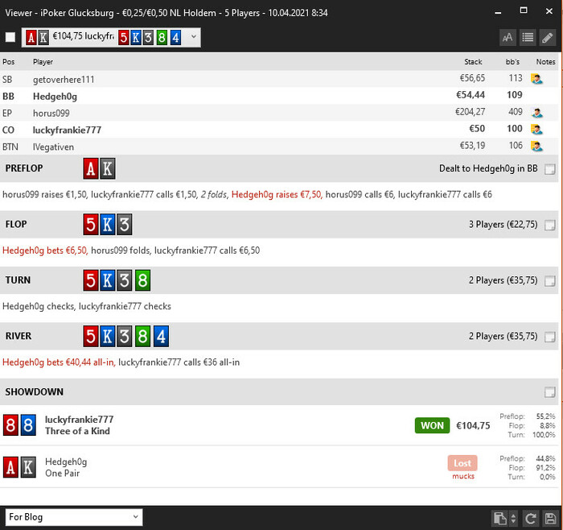This screenshot has width=563, height=530.
Task: Click the green 8 card in TURN row
Action: point(142,280)
